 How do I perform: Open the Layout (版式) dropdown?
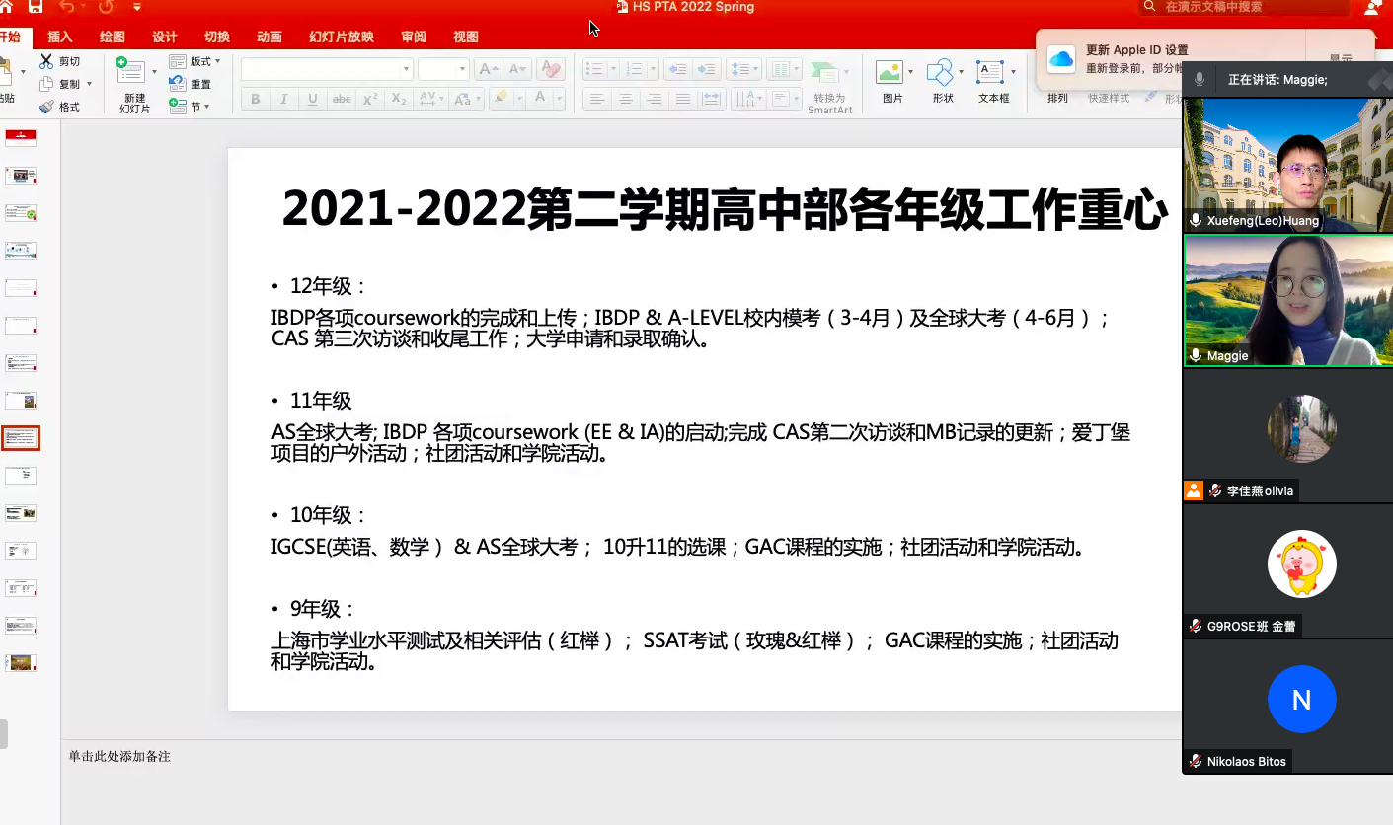(194, 61)
